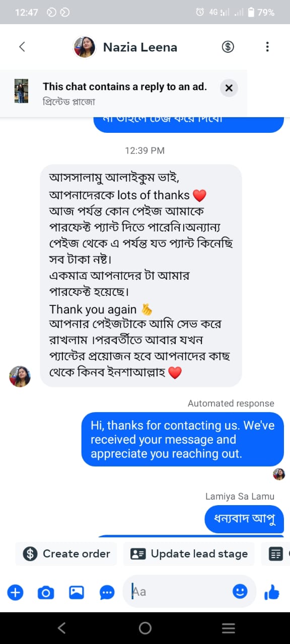This screenshot has width=290, height=644.
Task: Open the photo gallery attachment picker
Action: 76,592
